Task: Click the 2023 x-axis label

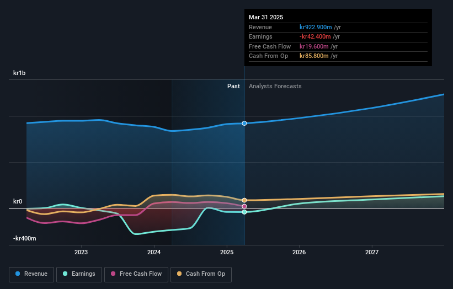Action: [x=81, y=253]
